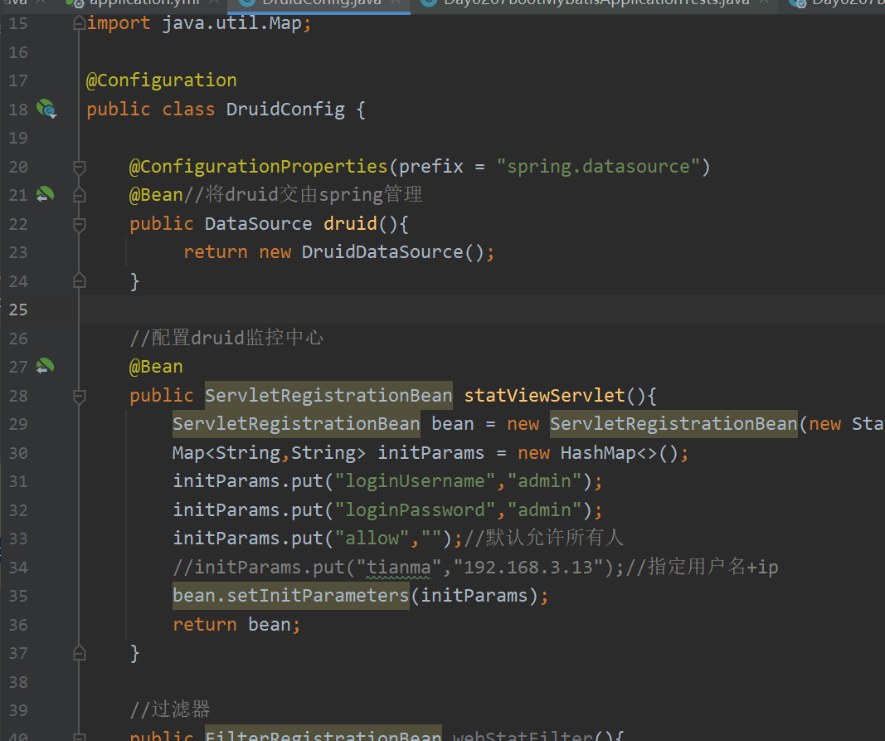Click the underlined "tianma" text in the comment
This screenshot has height=741, width=885.
(398, 567)
